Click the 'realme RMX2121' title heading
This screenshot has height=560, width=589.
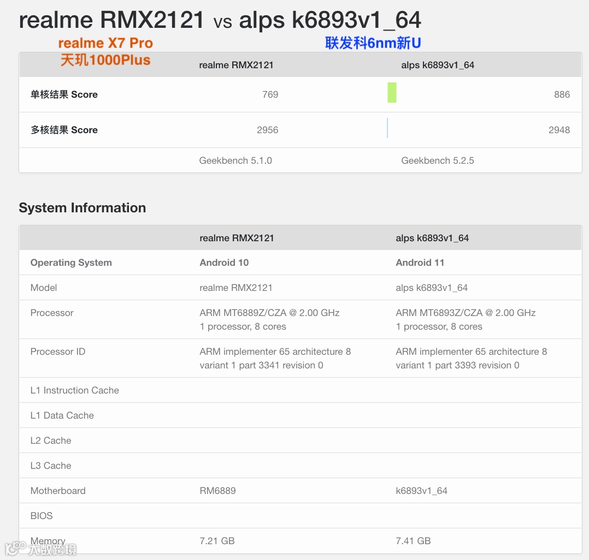tap(111, 20)
